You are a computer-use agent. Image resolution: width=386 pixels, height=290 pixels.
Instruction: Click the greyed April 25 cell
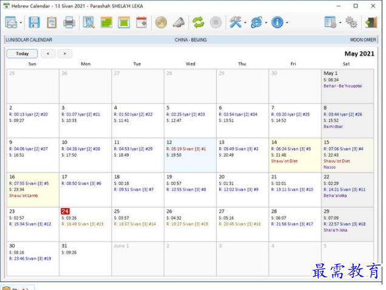[33, 86]
